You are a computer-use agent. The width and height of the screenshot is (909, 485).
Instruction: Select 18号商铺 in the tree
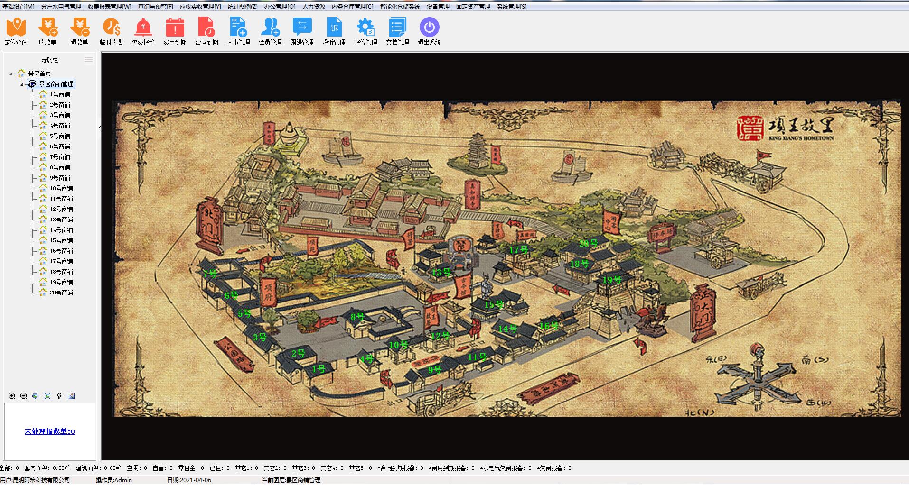[61, 272]
